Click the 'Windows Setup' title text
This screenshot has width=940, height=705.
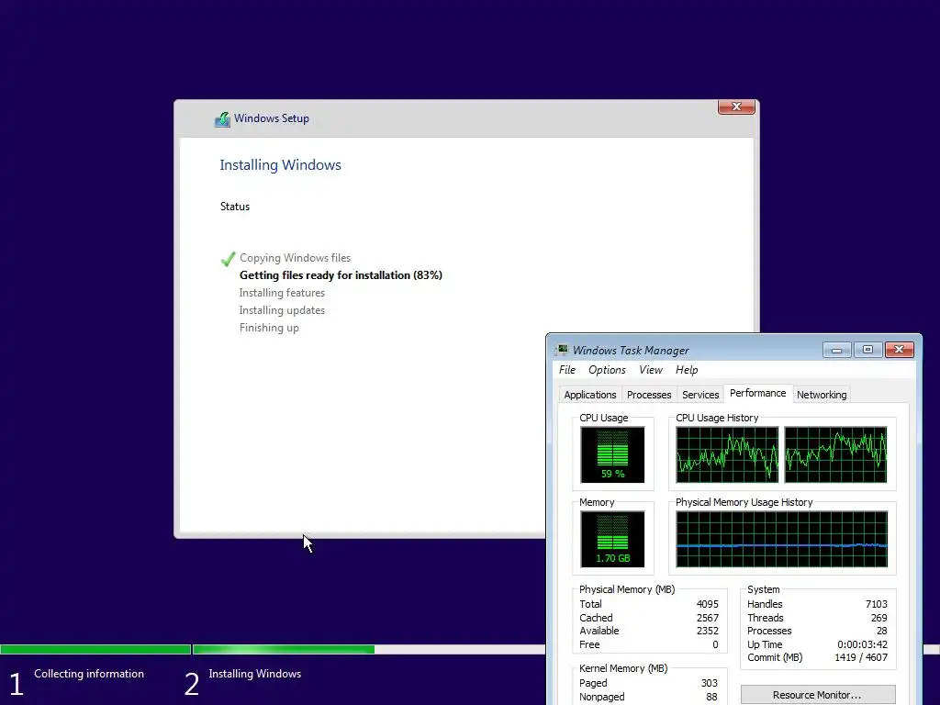[272, 118]
